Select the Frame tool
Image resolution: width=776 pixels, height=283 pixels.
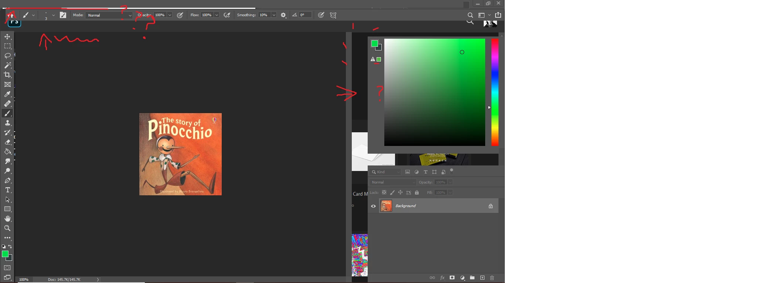[7, 85]
